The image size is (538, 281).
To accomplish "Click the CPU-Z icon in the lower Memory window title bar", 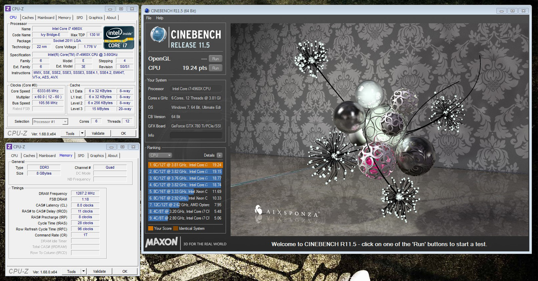I will (10, 147).
